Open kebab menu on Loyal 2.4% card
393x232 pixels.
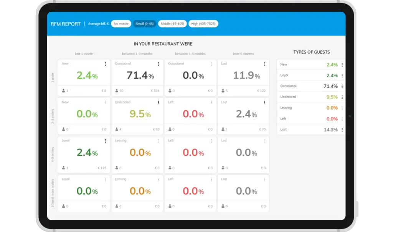(105, 141)
